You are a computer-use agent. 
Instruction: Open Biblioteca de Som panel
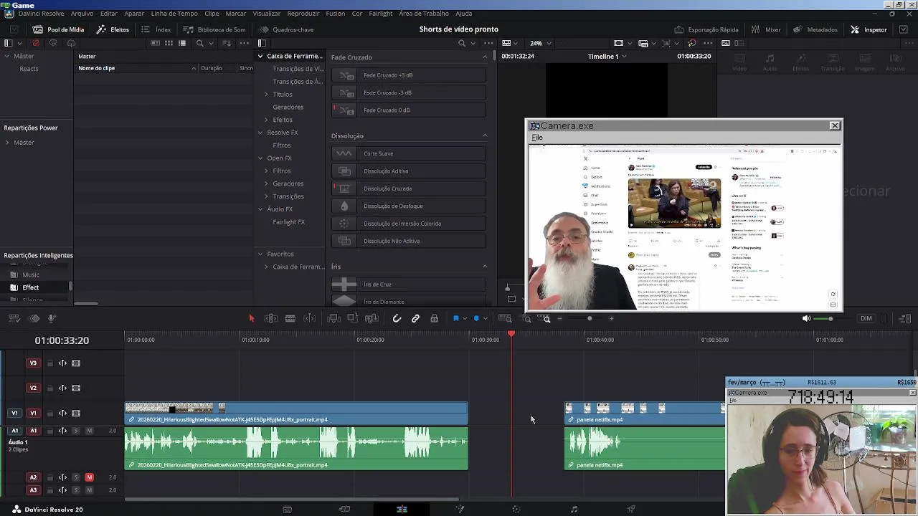pyautogui.click(x=214, y=29)
